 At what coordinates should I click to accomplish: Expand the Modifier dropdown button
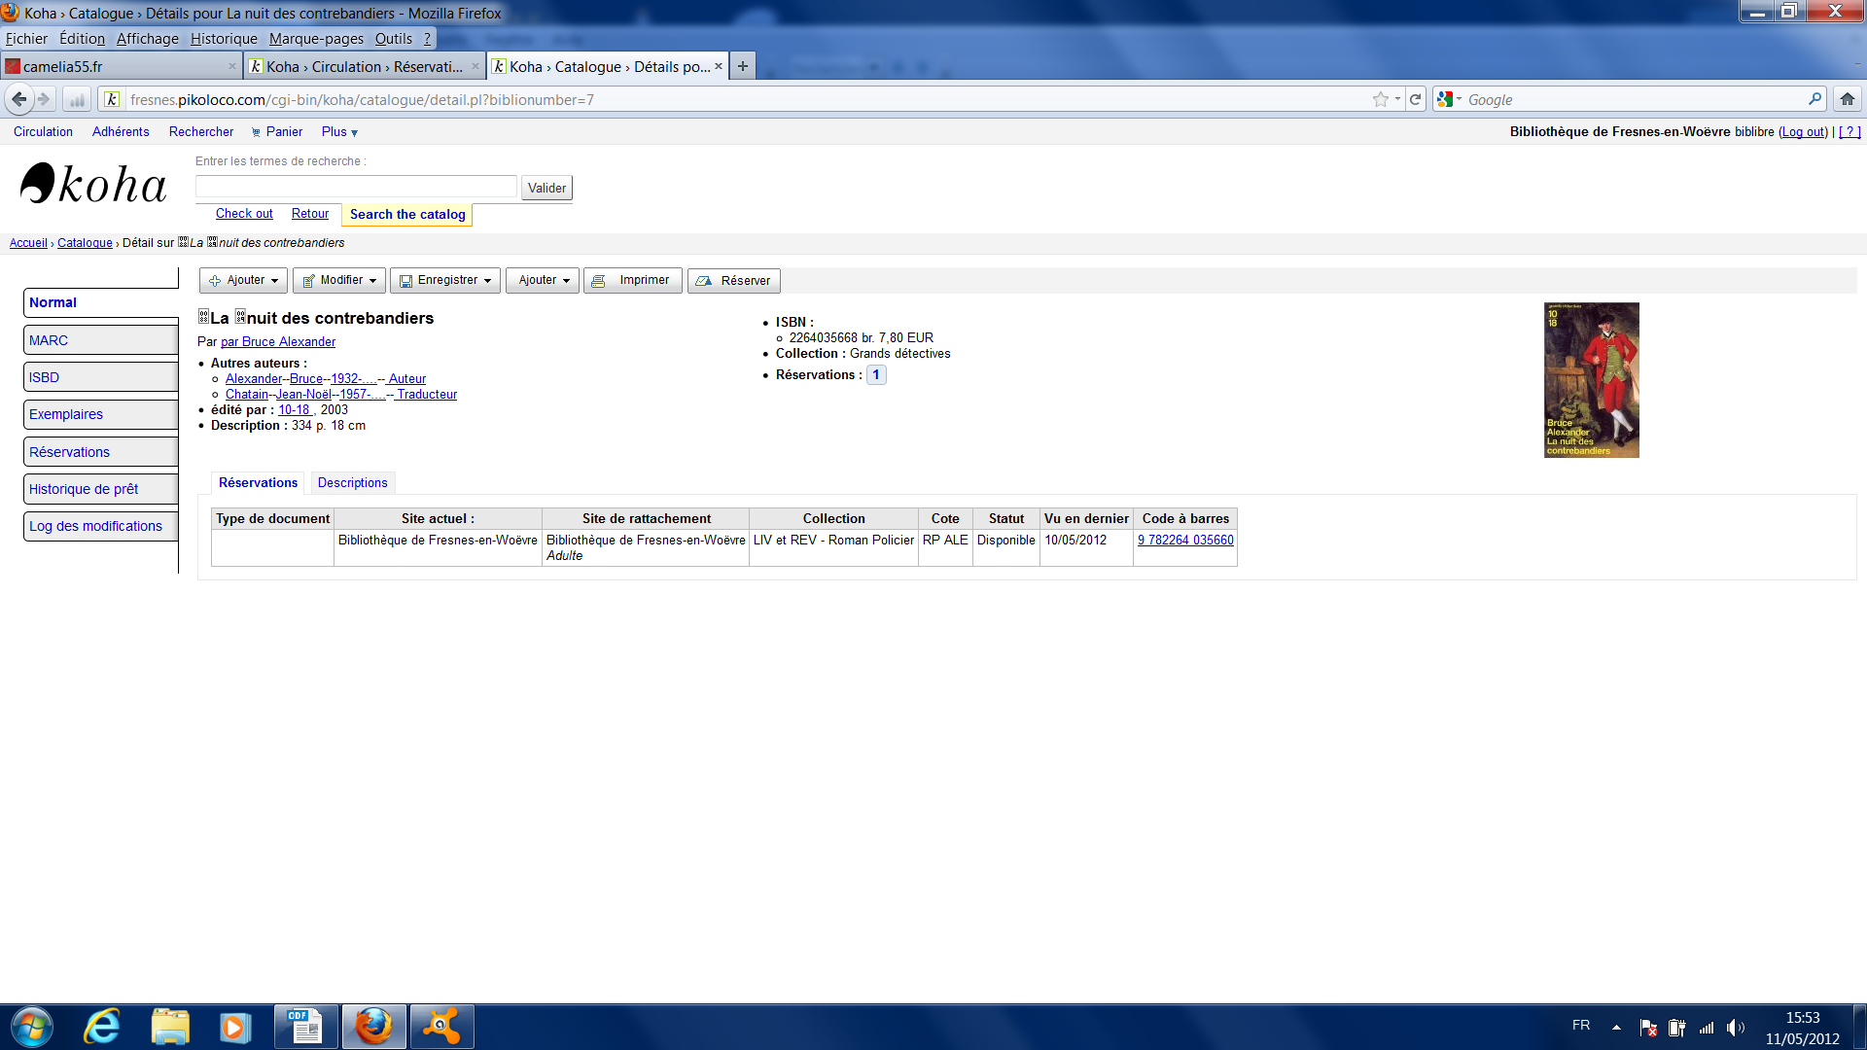click(x=339, y=281)
